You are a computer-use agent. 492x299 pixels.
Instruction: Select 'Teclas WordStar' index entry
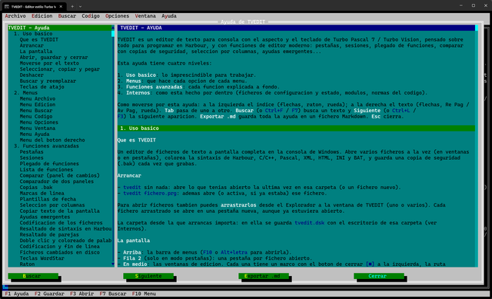pyautogui.click(x=42, y=258)
